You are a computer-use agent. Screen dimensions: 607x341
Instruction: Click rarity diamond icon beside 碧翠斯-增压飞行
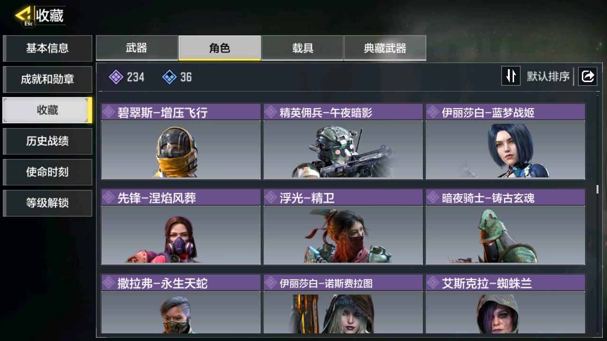click(109, 112)
